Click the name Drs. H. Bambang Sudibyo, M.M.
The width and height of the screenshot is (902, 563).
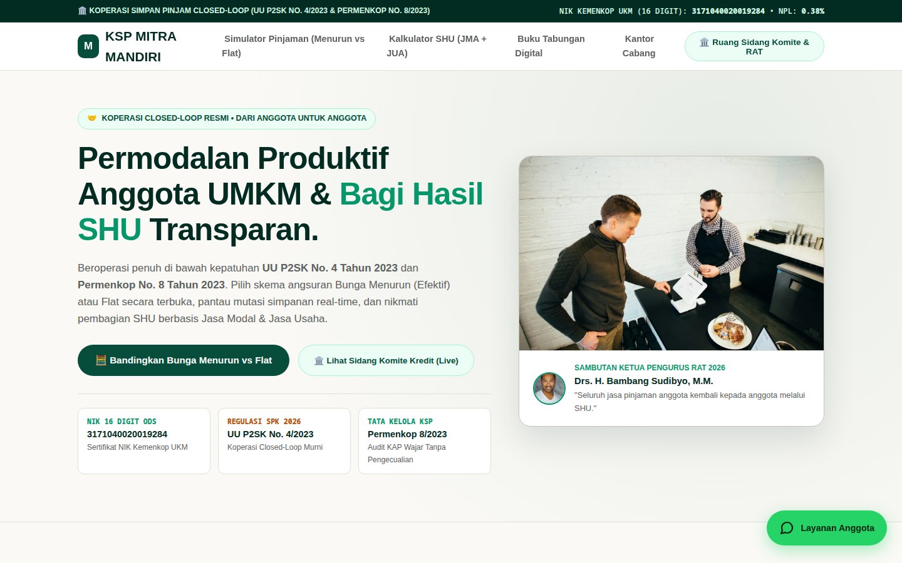644,381
